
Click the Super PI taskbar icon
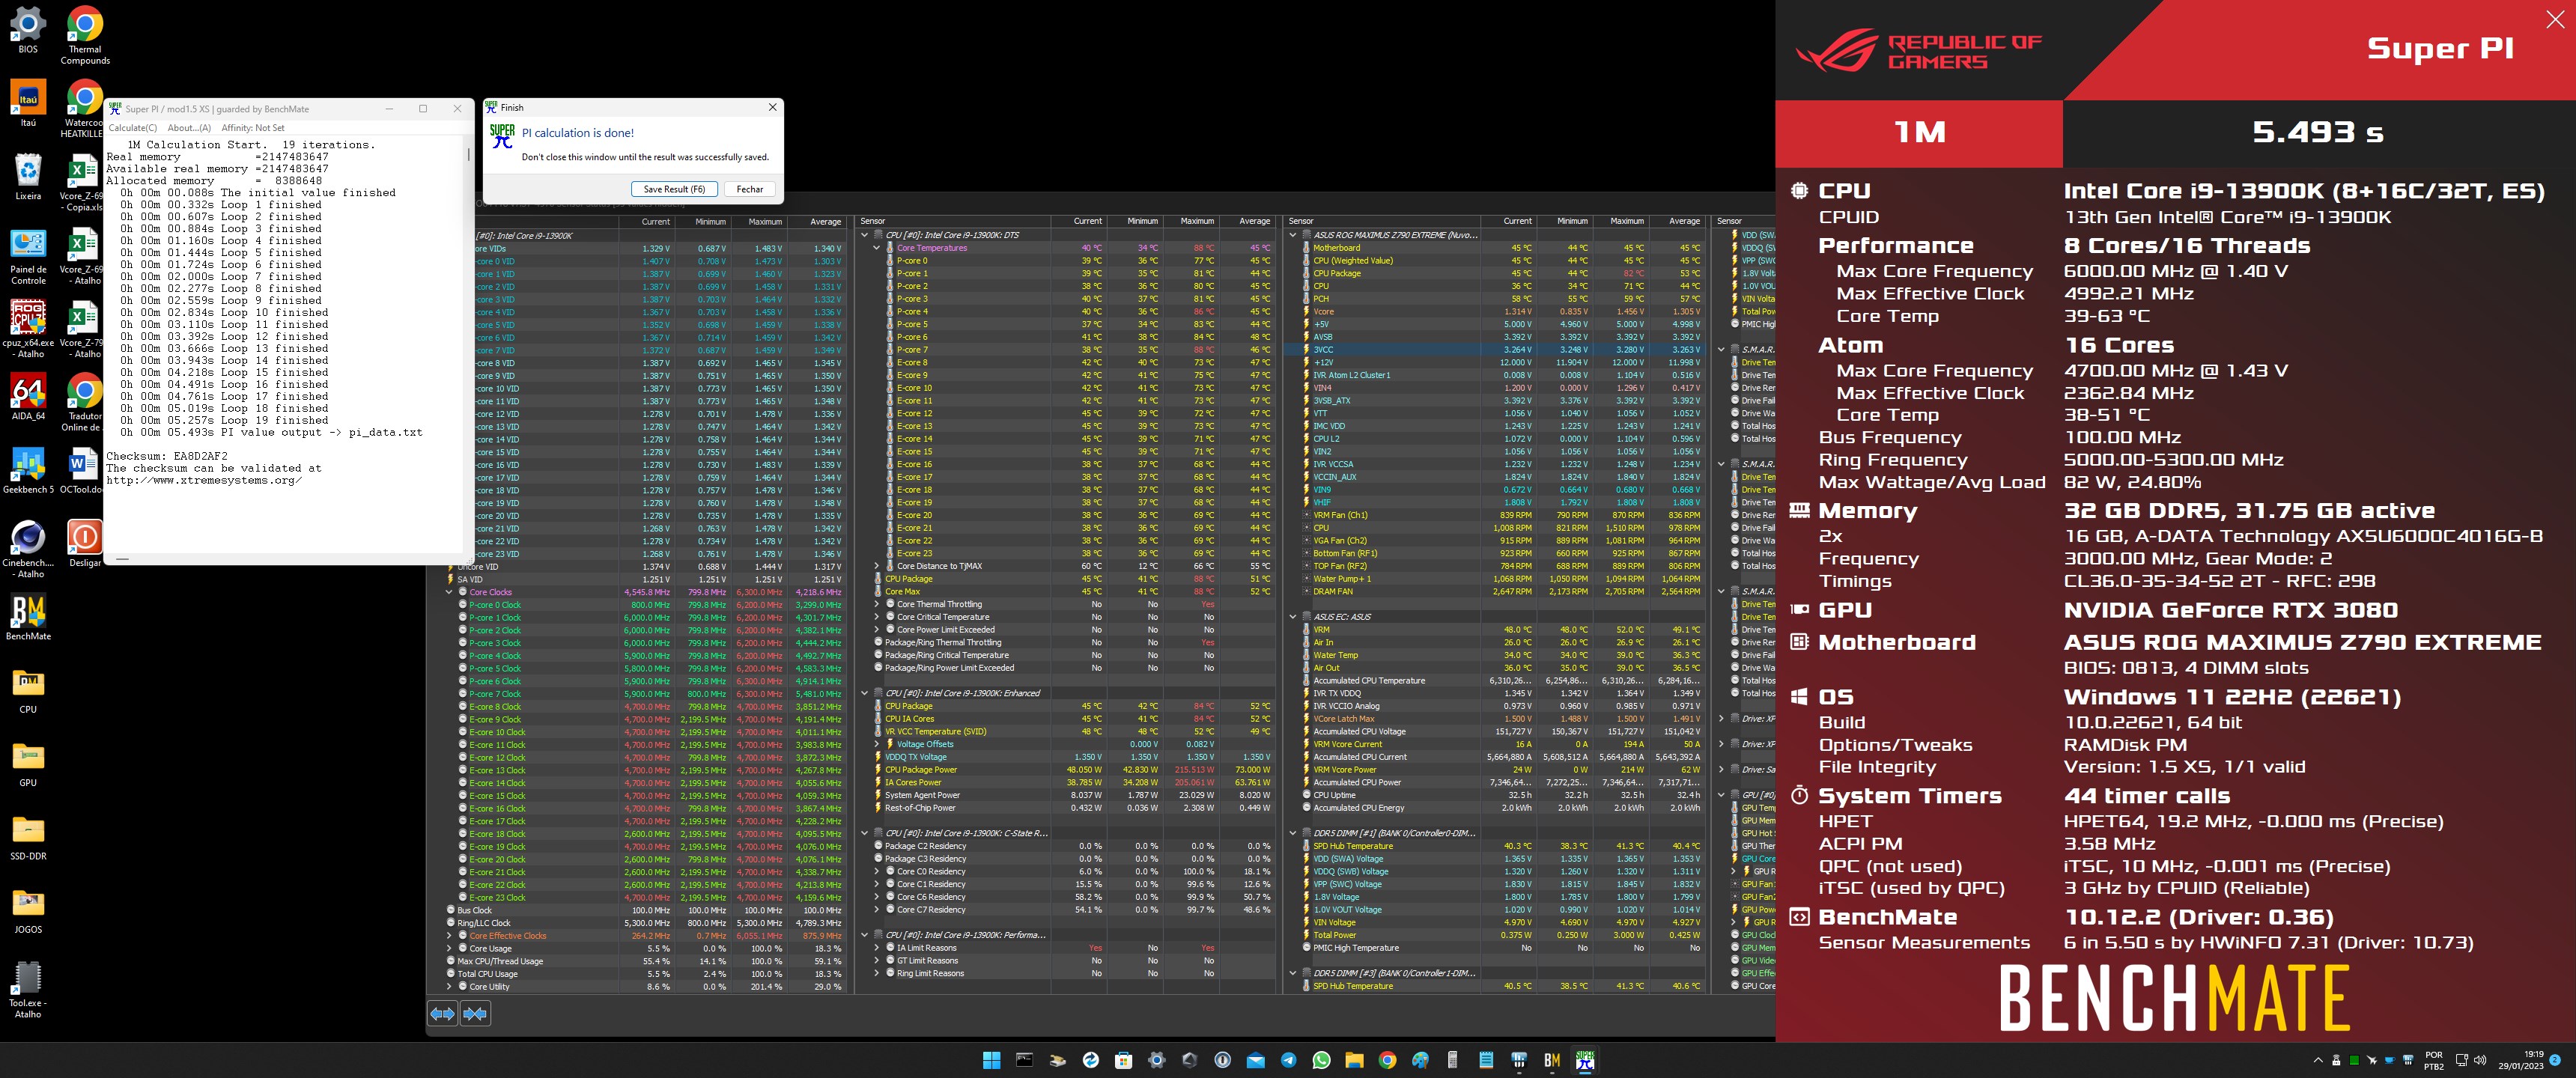coord(1585,1060)
